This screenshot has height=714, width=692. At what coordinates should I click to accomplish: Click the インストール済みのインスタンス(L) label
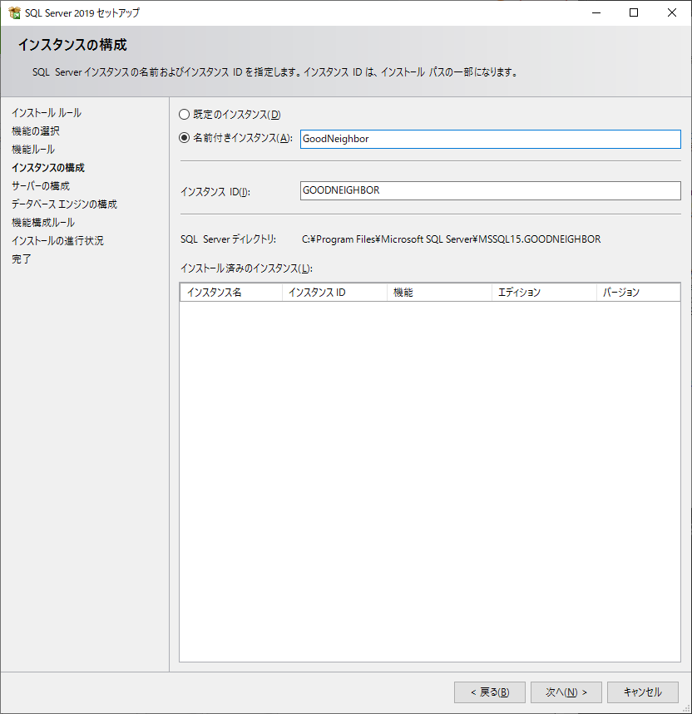point(246,268)
